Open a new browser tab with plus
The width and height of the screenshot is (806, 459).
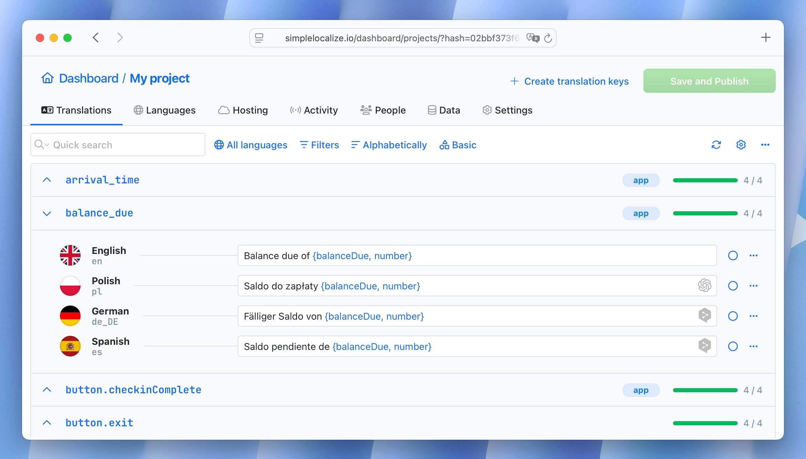(x=766, y=38)
